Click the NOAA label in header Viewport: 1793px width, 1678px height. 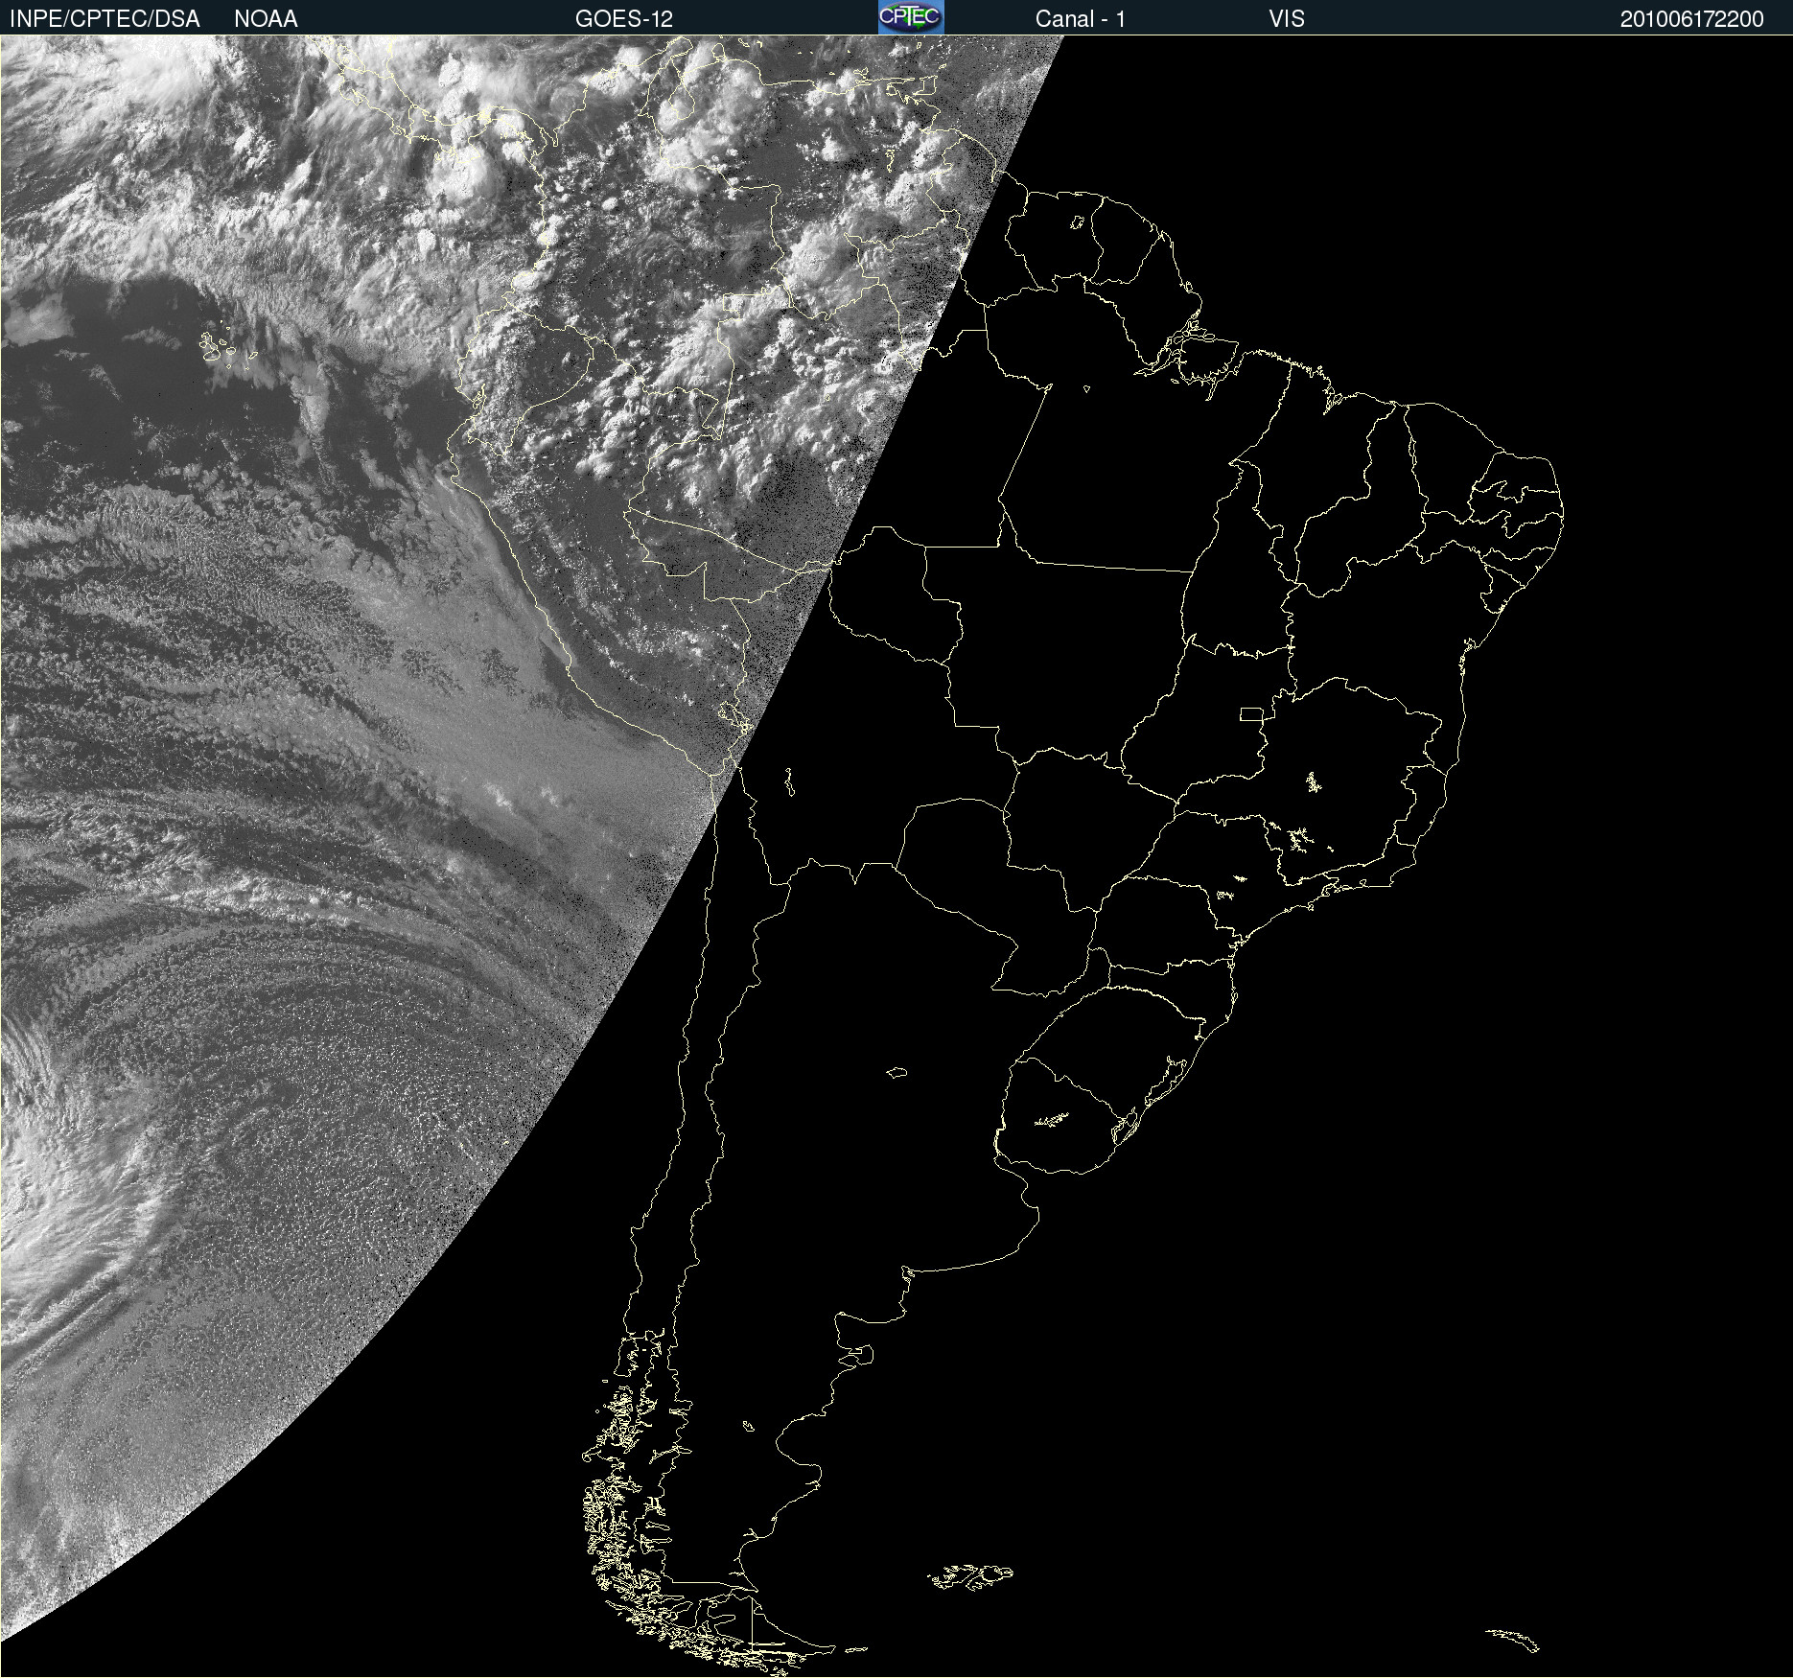click(x=266, y=19)
